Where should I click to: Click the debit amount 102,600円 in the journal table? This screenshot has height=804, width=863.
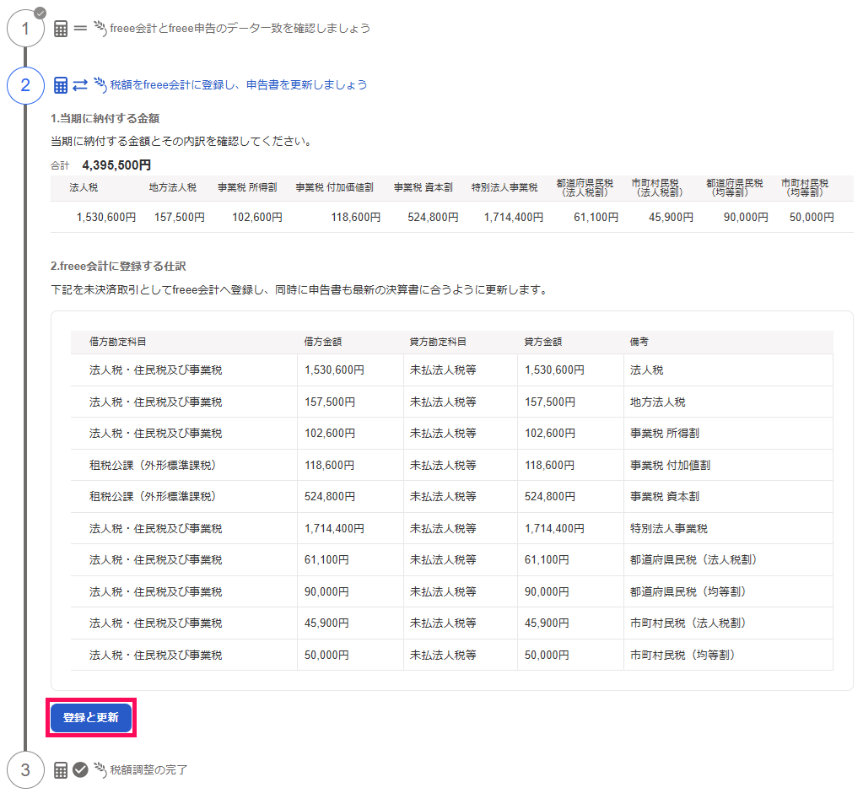pos(330,434)
